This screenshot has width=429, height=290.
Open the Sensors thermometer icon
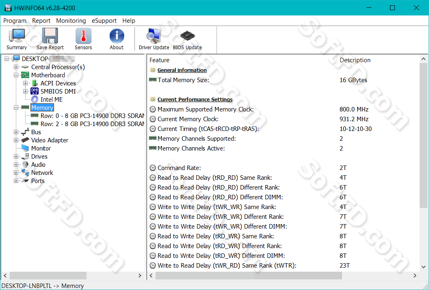[x=83, y=36]
